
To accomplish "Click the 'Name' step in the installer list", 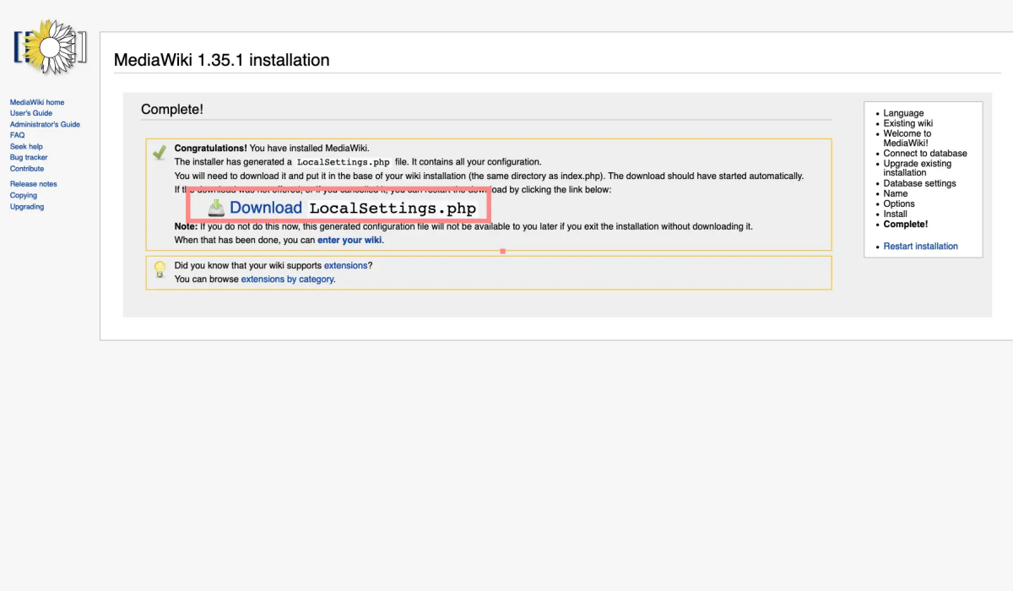I will pyautogui.click(x=896, y=193).
